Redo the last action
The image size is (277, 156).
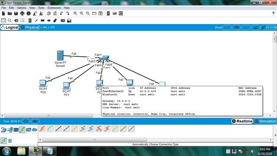click(68, 13)
